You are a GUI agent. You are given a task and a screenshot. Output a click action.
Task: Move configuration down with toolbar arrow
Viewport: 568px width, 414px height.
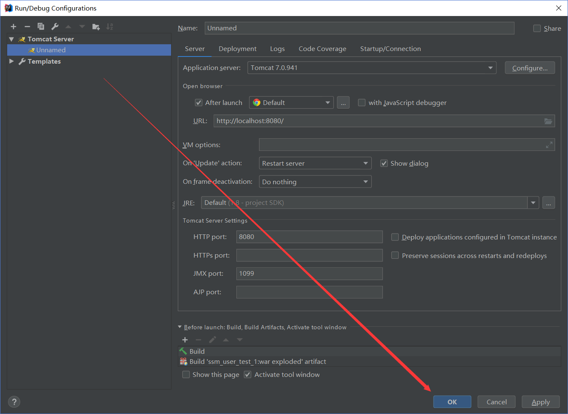pyautogui.click(x=82, y=27)
